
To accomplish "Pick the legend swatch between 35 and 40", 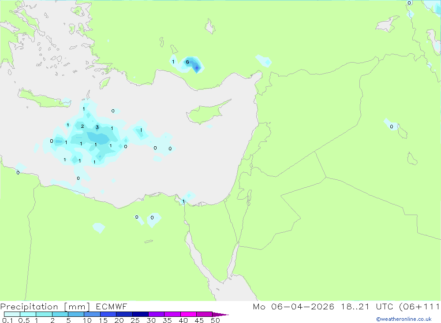I will tap(172, 314).
